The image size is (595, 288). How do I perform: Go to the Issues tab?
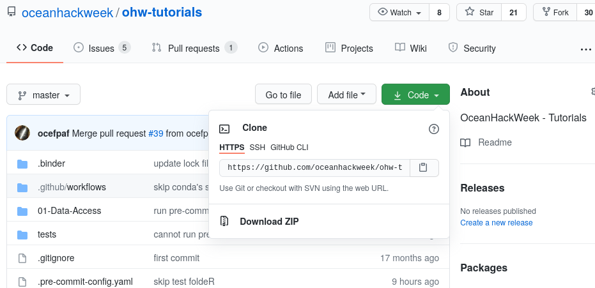pyautogui.click(x=102, y=48)
